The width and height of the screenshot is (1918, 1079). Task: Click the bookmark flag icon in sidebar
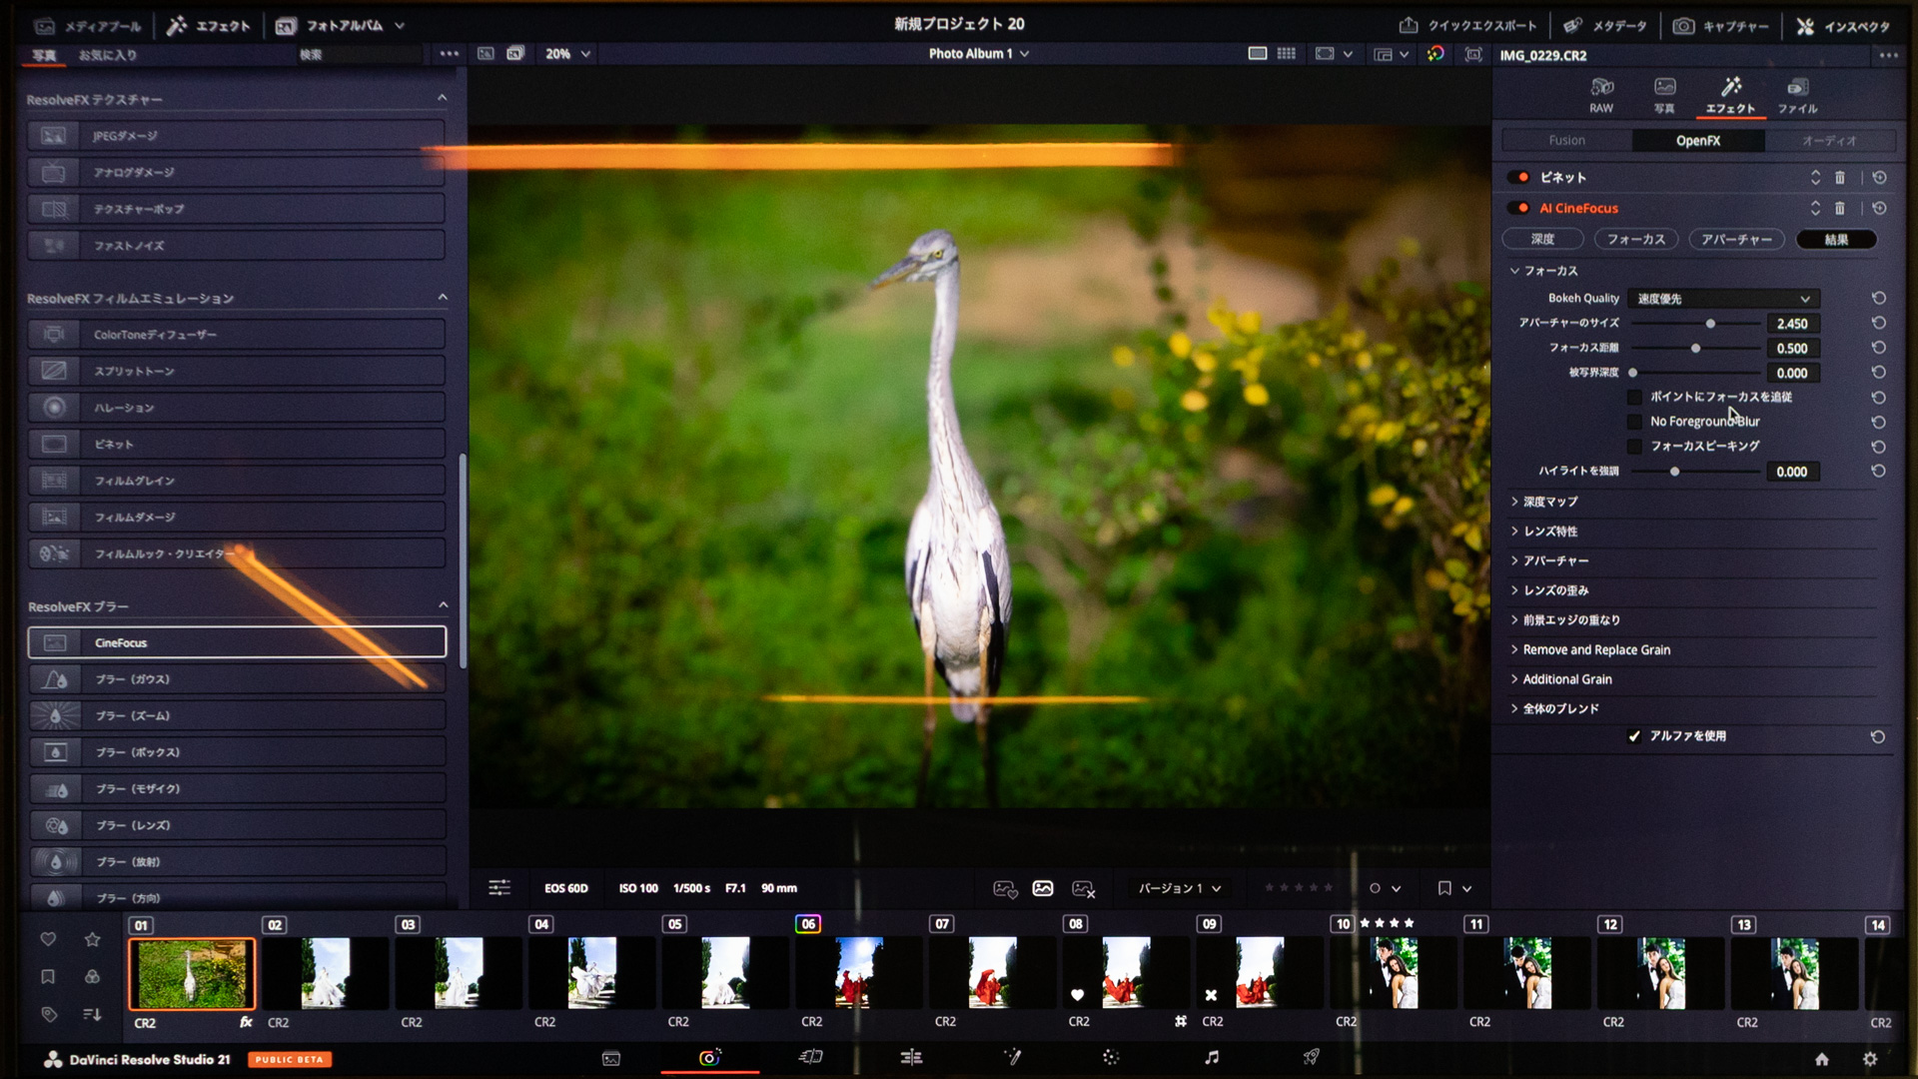(x=48, y=977)
